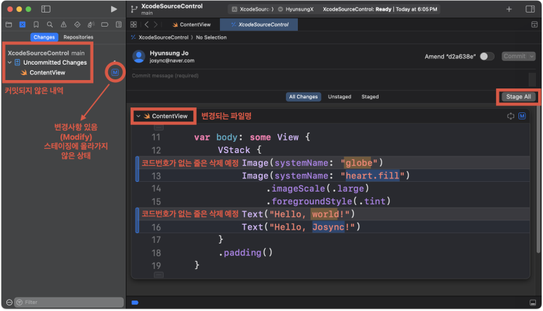Switch to the Changes tab

44,37
